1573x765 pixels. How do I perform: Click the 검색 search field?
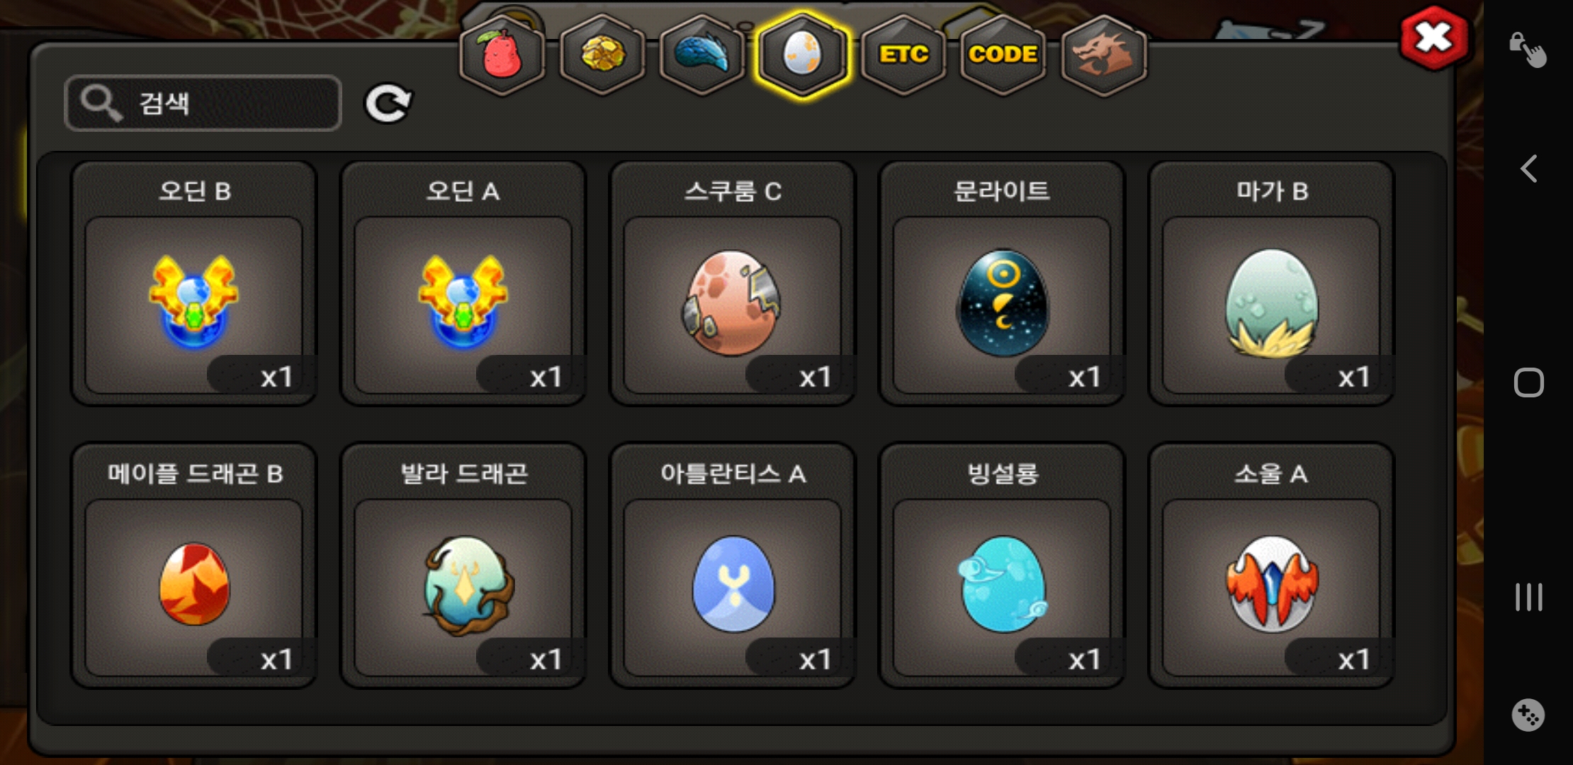[203, 103]
